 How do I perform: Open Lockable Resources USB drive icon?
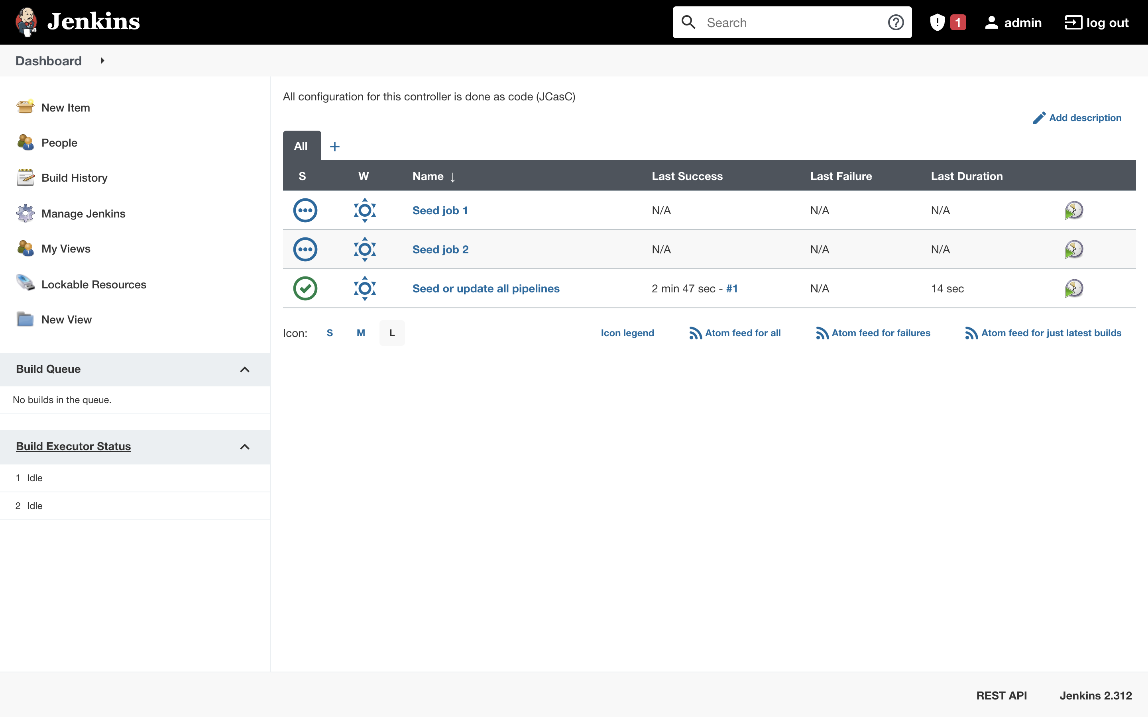25,283
